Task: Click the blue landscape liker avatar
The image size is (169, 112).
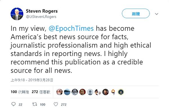Action: [x=67, y=92]
